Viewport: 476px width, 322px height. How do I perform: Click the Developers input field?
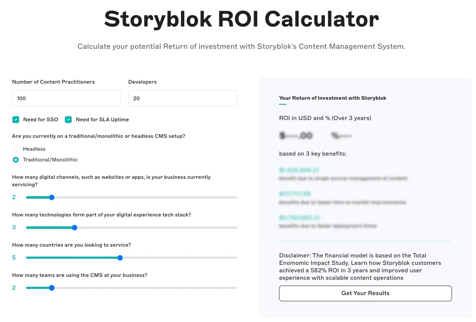(183, 98)
